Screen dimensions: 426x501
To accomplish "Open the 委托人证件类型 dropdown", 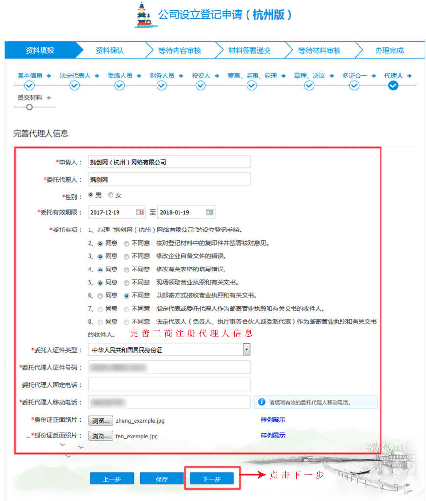I will click(246, 349).
